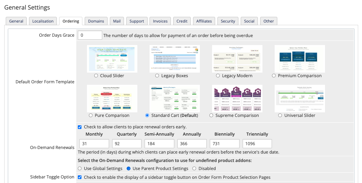The image size is (362, 183).
Task: Click the Standard Cart template thumbnail
Action: coord(174,99)
